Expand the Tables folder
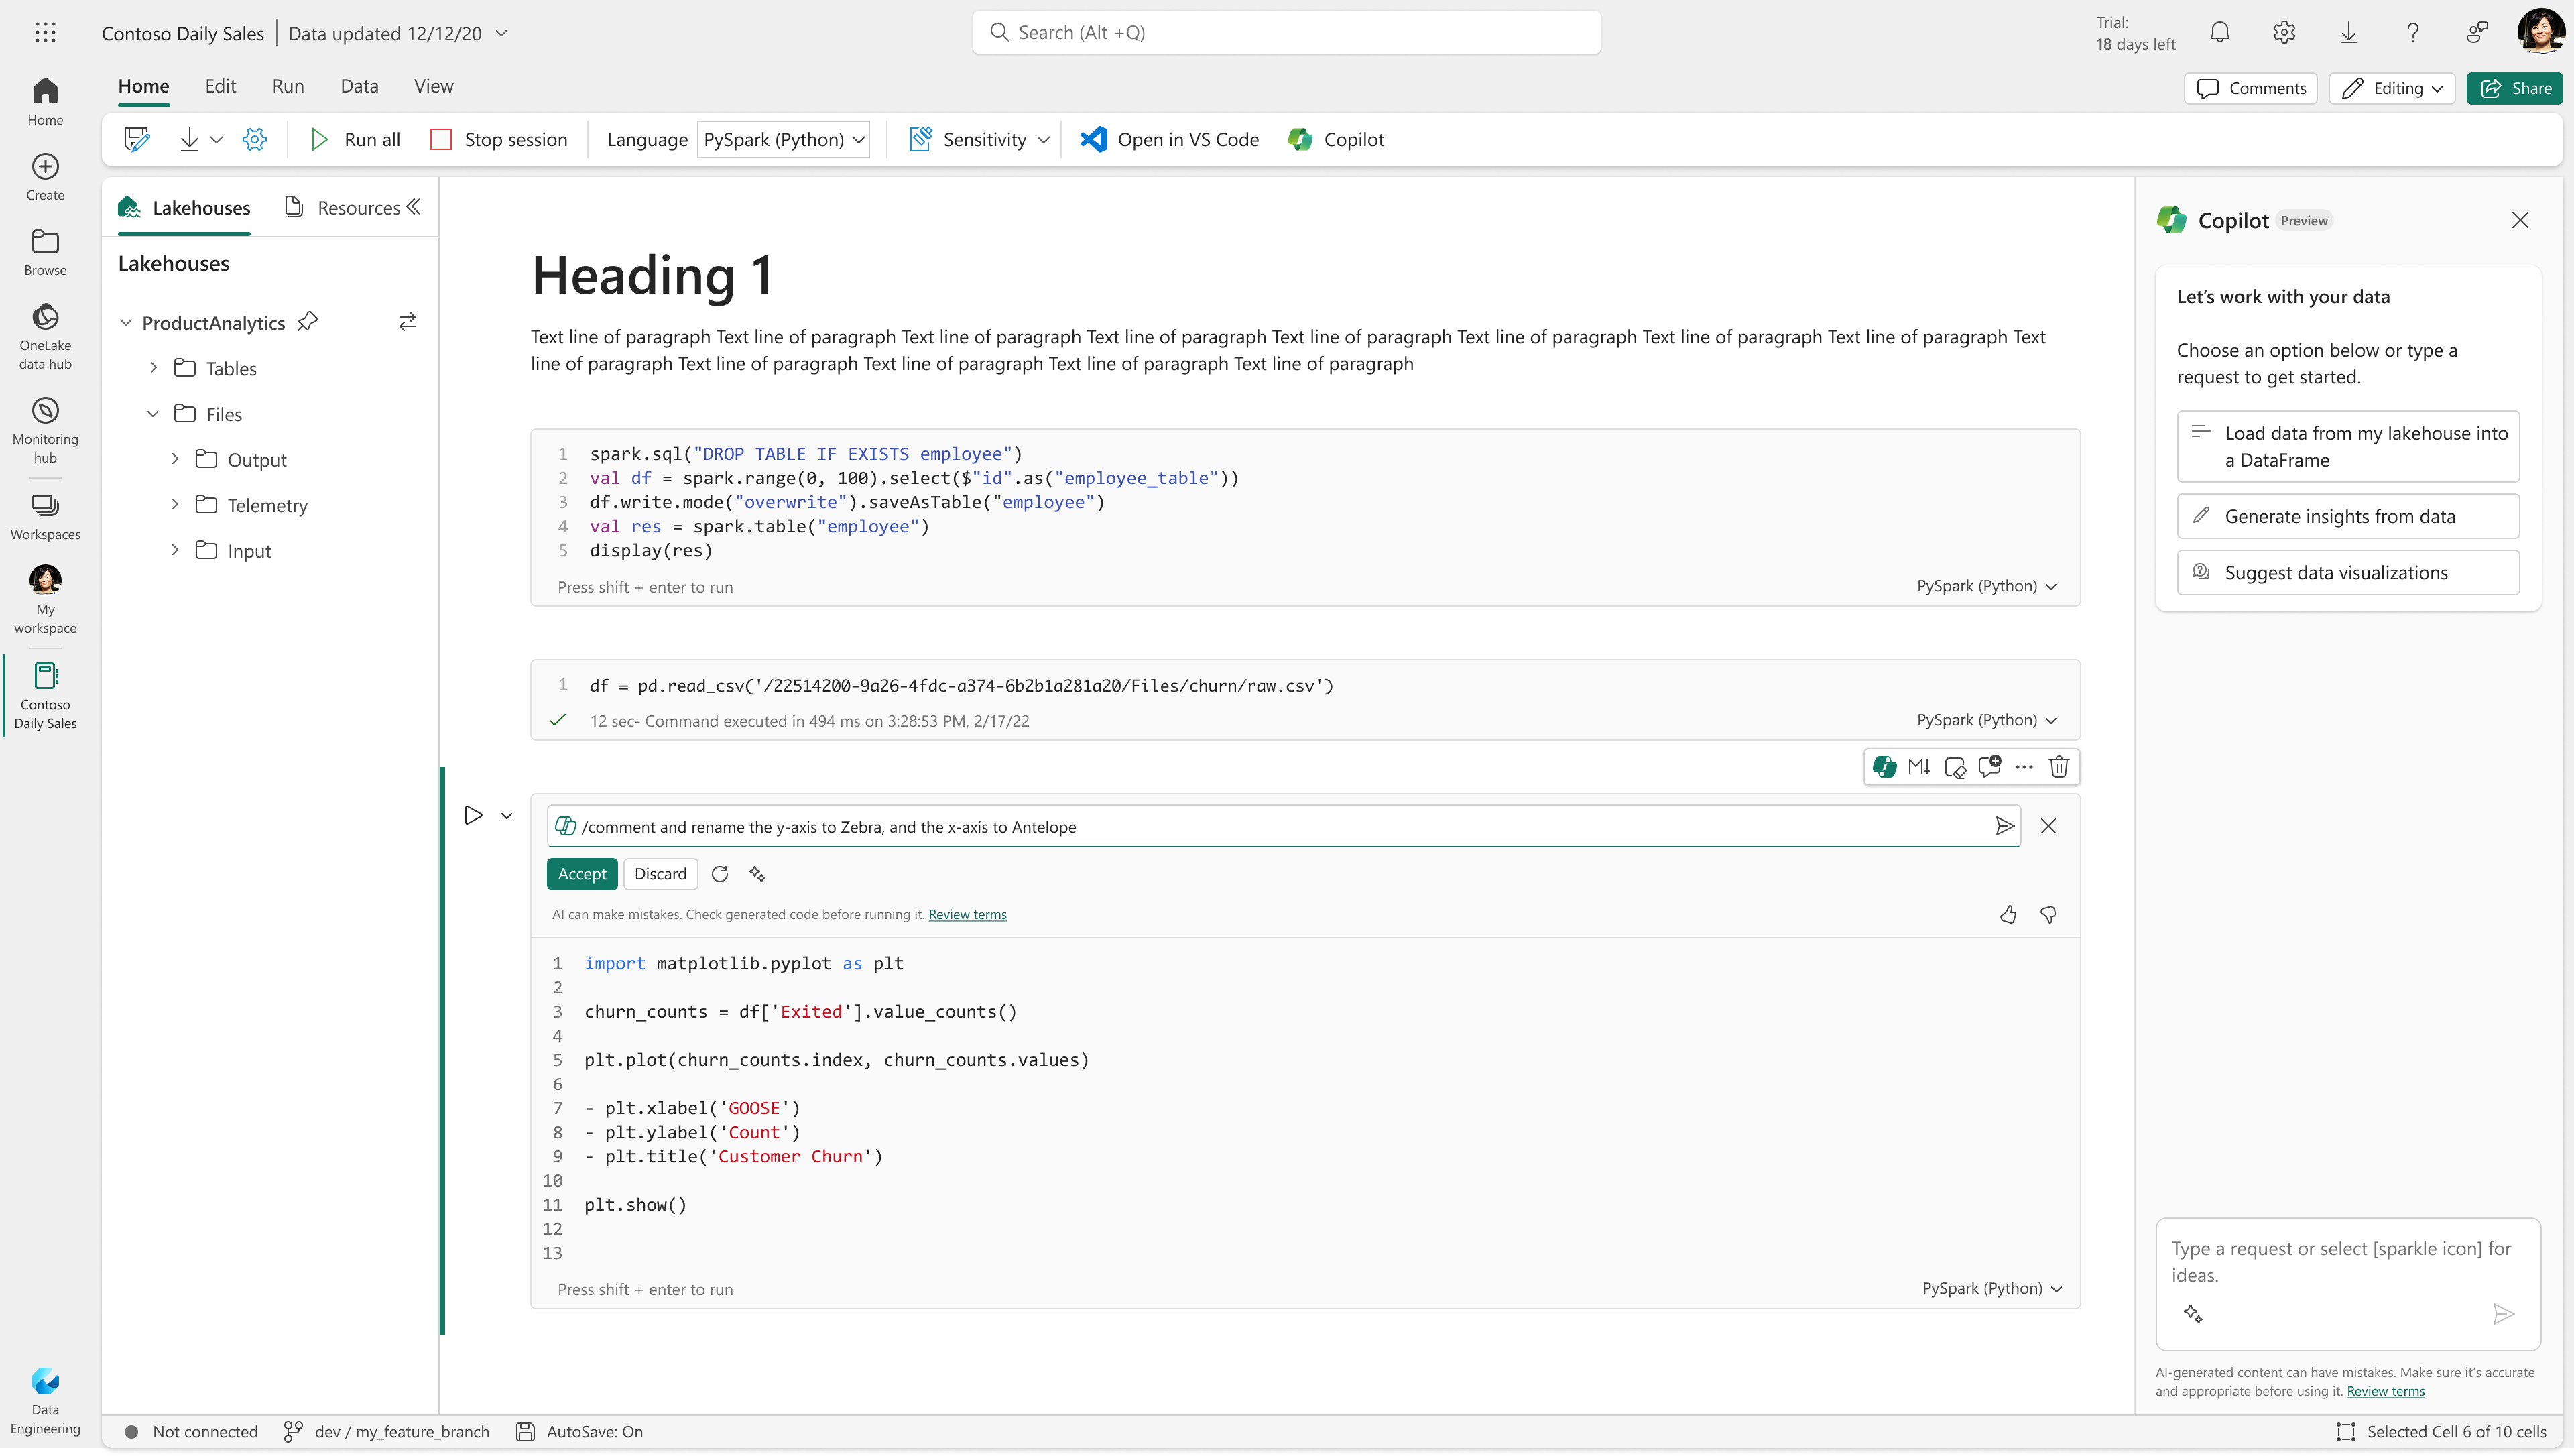The image size is (2574, 1456). click(x=153, y=368)
